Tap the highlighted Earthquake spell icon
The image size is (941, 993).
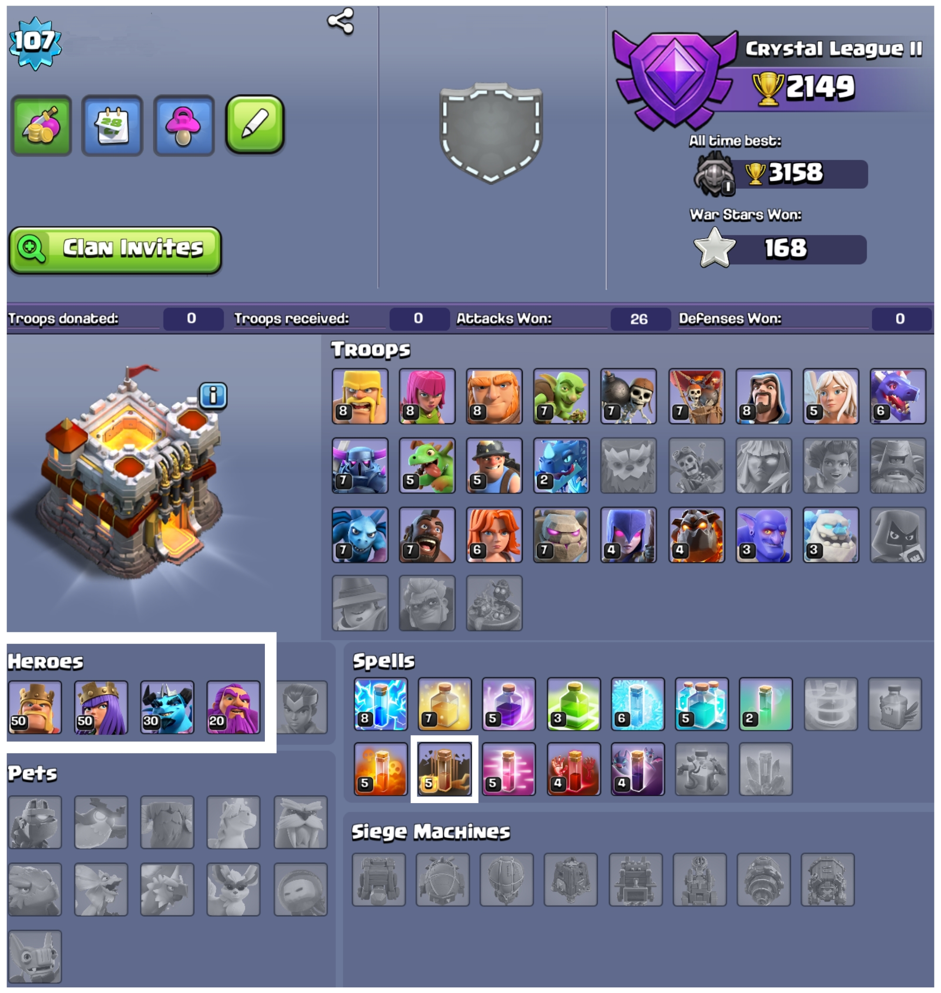tap(444, 769)
